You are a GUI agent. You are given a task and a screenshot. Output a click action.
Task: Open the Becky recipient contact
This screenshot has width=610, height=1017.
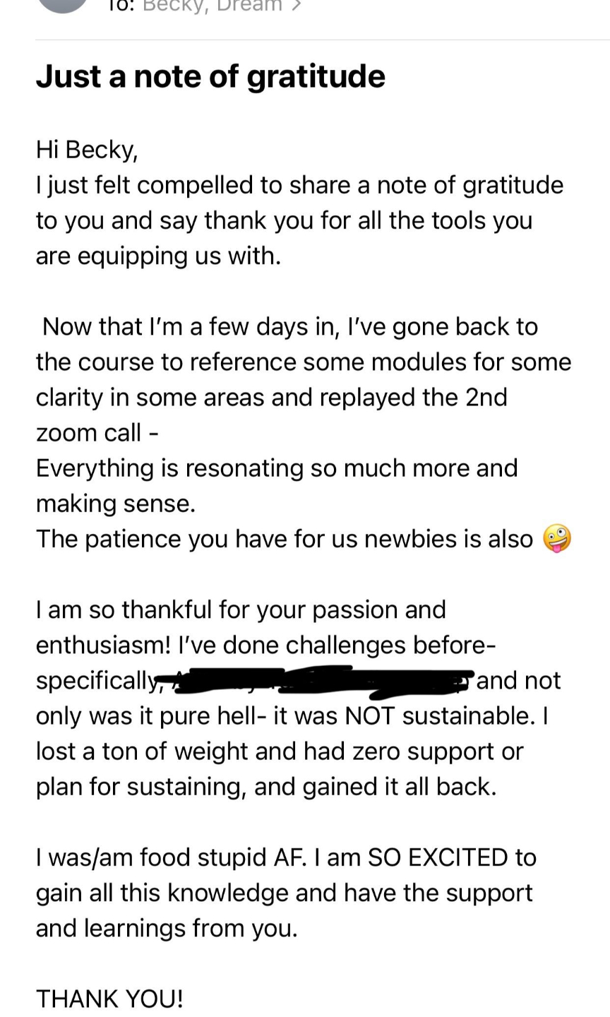pyautogui.click(x=174, y=6)
